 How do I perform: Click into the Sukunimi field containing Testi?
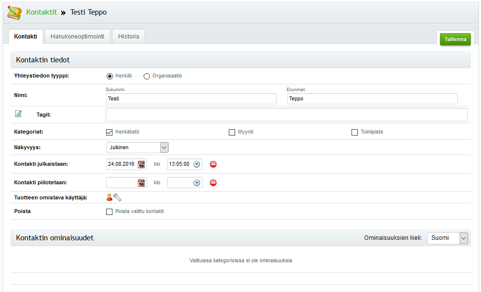[x=191, y=98]
